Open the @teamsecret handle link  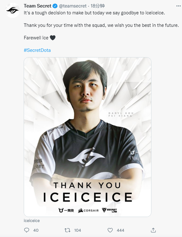[x=73, y=6]
